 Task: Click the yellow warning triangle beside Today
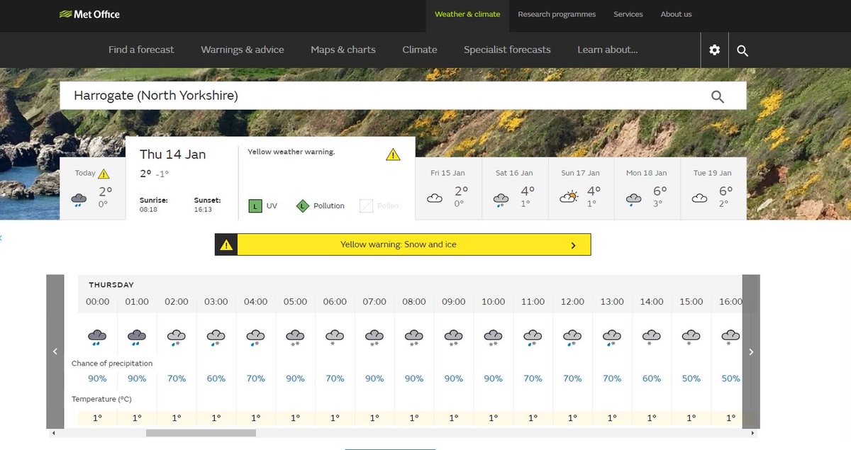coord(103,172)
